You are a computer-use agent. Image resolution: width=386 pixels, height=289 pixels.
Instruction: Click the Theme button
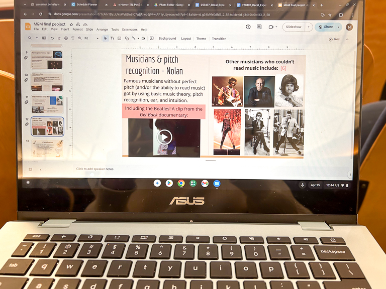[x=201, y=39]
